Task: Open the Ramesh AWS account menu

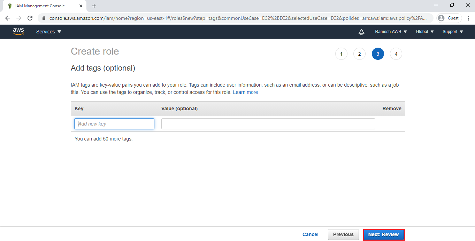Action: pos(391,32)
